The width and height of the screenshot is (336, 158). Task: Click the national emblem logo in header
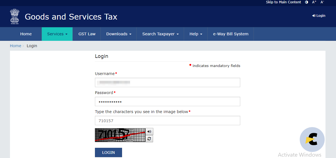[15, 17]
